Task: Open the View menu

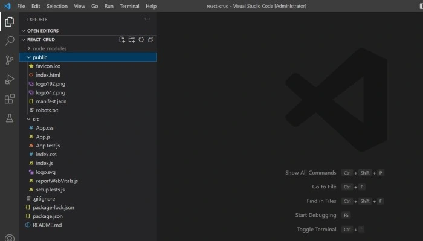Action: 79,6
